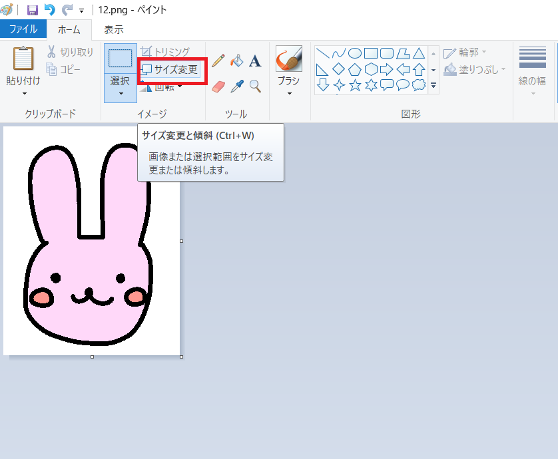The image size is (558, 459).
Task: Select the rectangular selection tool
Action: (121, 59)
